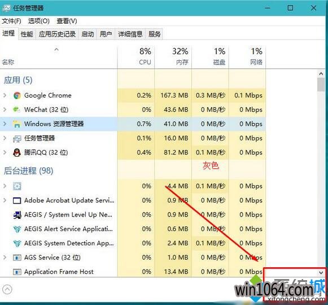Click the AEGIS System Detection icon

(x=17, y=244)
